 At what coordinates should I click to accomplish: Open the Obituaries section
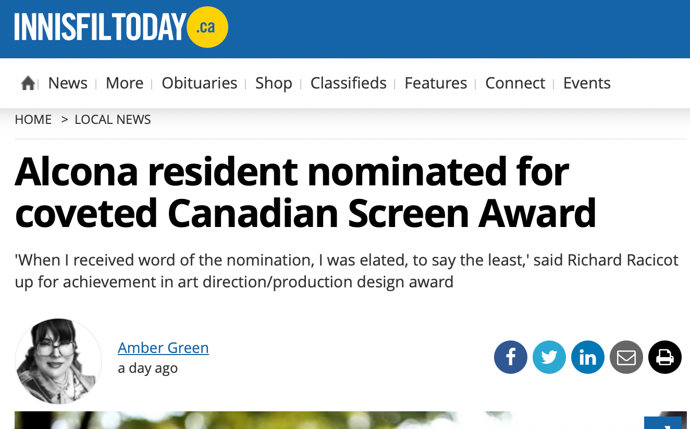click(200, 83)
